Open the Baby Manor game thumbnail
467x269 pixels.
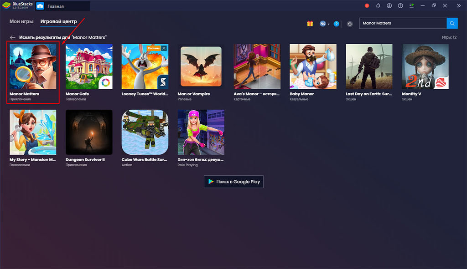(x=313, y=66)
